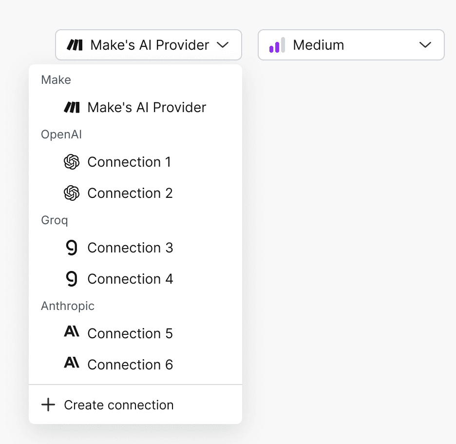Viewport: 456px width, 444px height.
Task: Pick Connection 4 under Groq
Action: (130, 279)
